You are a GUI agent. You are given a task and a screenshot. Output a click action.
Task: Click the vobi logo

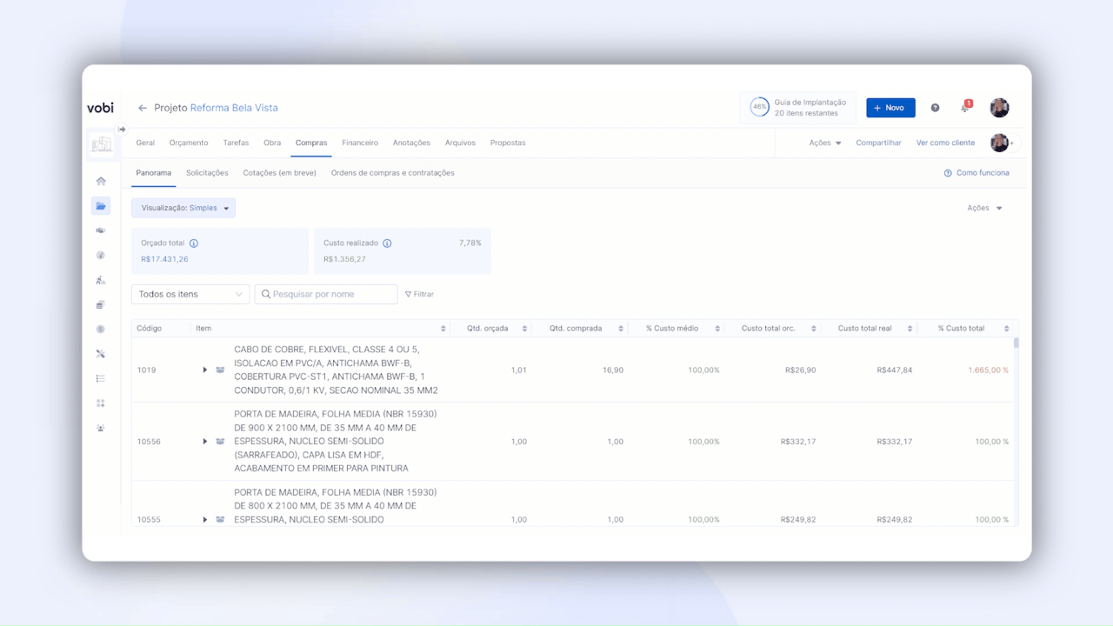click(x=100, y=108)
